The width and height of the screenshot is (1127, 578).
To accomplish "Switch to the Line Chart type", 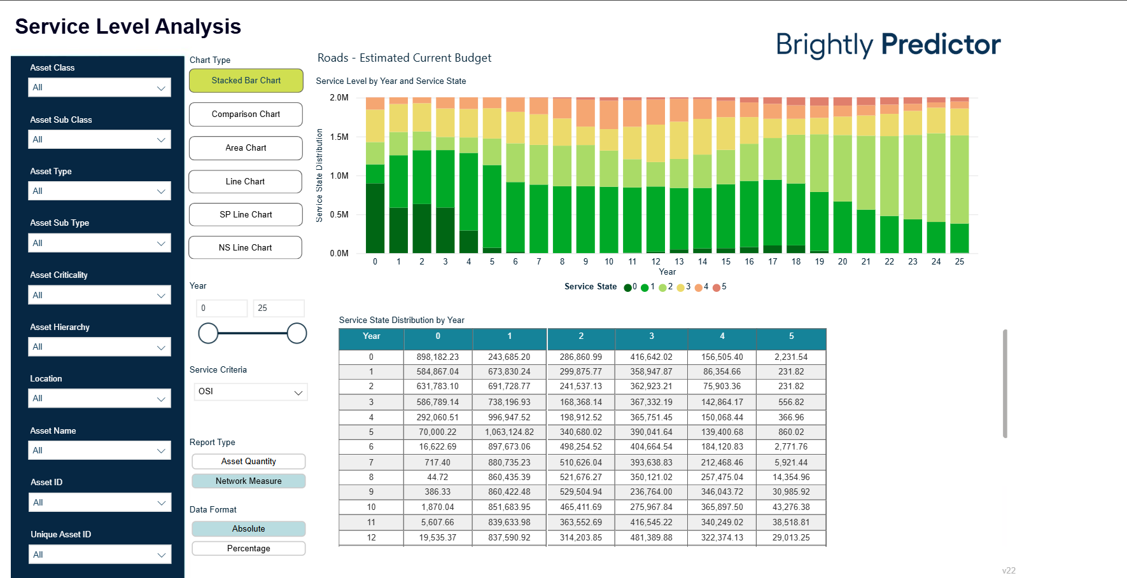I will click(245, 182).
